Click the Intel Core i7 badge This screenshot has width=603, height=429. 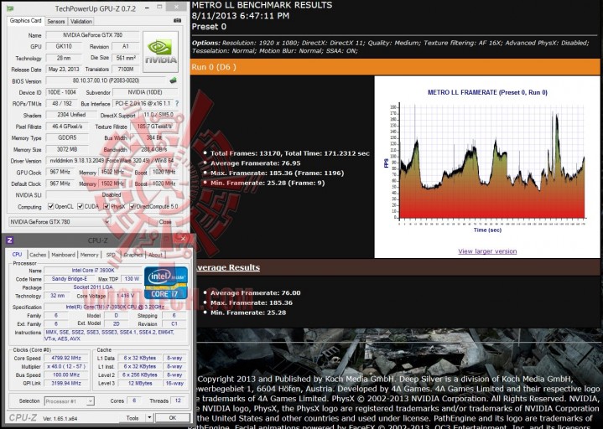tap(166, 283)
